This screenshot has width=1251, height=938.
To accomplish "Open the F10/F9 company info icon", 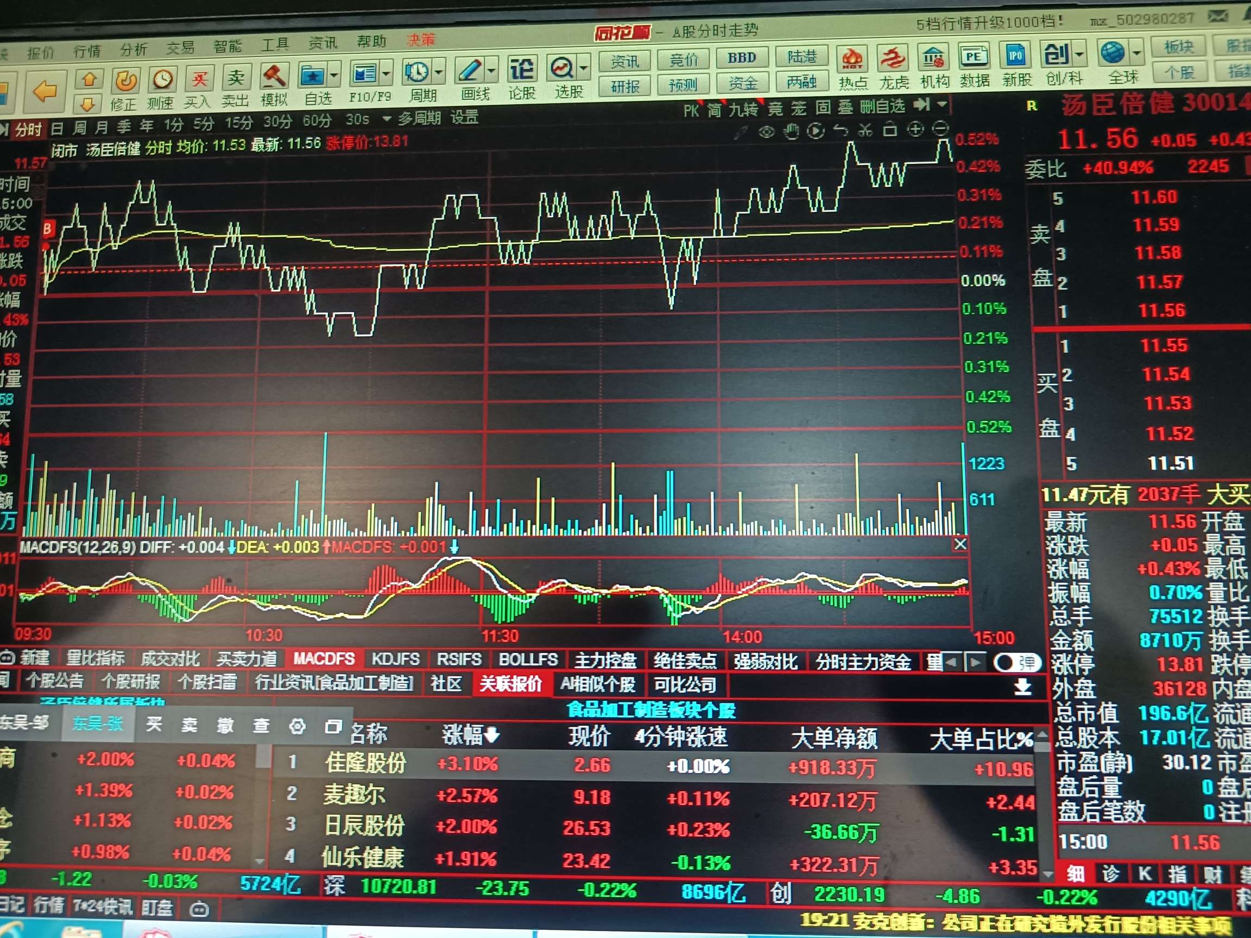I will coord(364,73).
